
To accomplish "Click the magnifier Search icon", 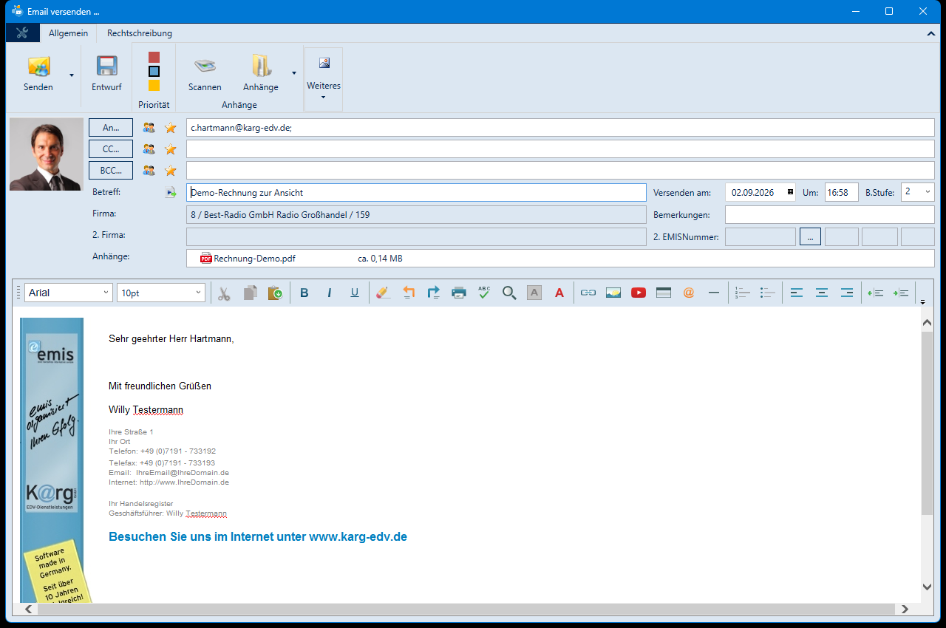I will pos(509,293).
